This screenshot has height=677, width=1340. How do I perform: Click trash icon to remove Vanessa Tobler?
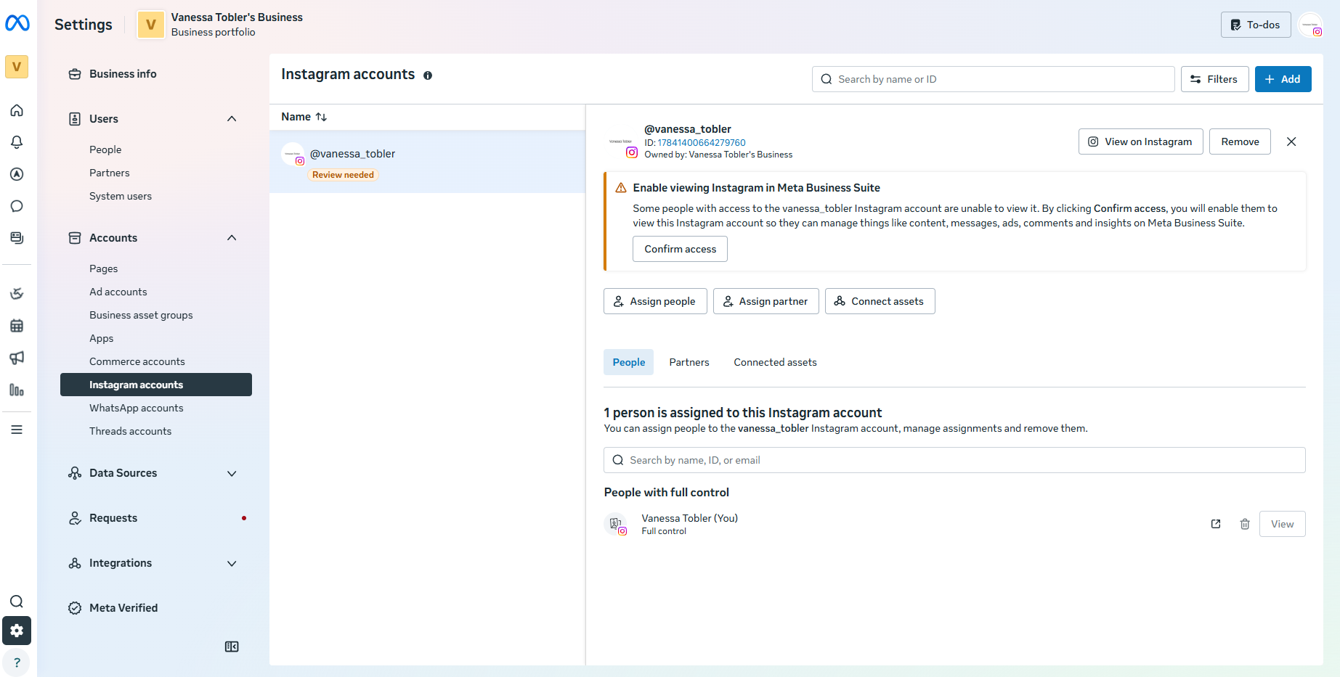(x=1245, y=524)
